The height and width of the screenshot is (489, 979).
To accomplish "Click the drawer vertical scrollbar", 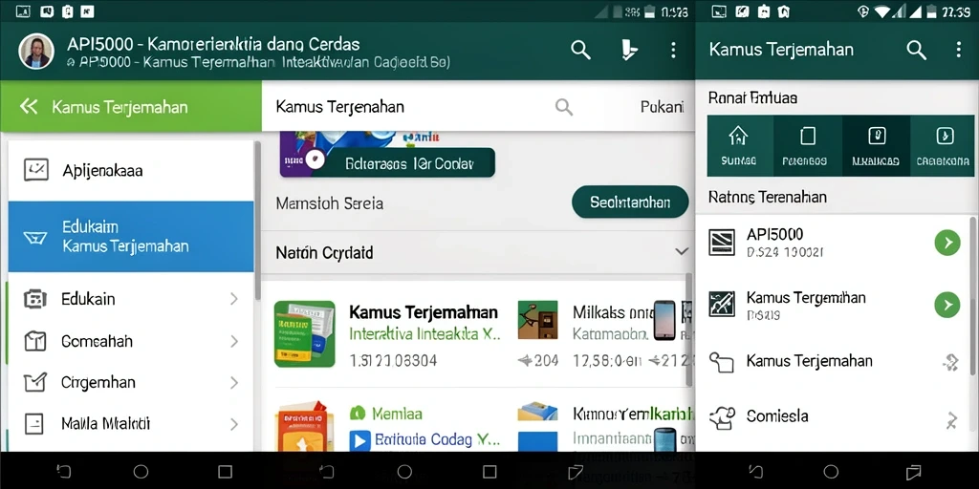I will pos(257,222).
